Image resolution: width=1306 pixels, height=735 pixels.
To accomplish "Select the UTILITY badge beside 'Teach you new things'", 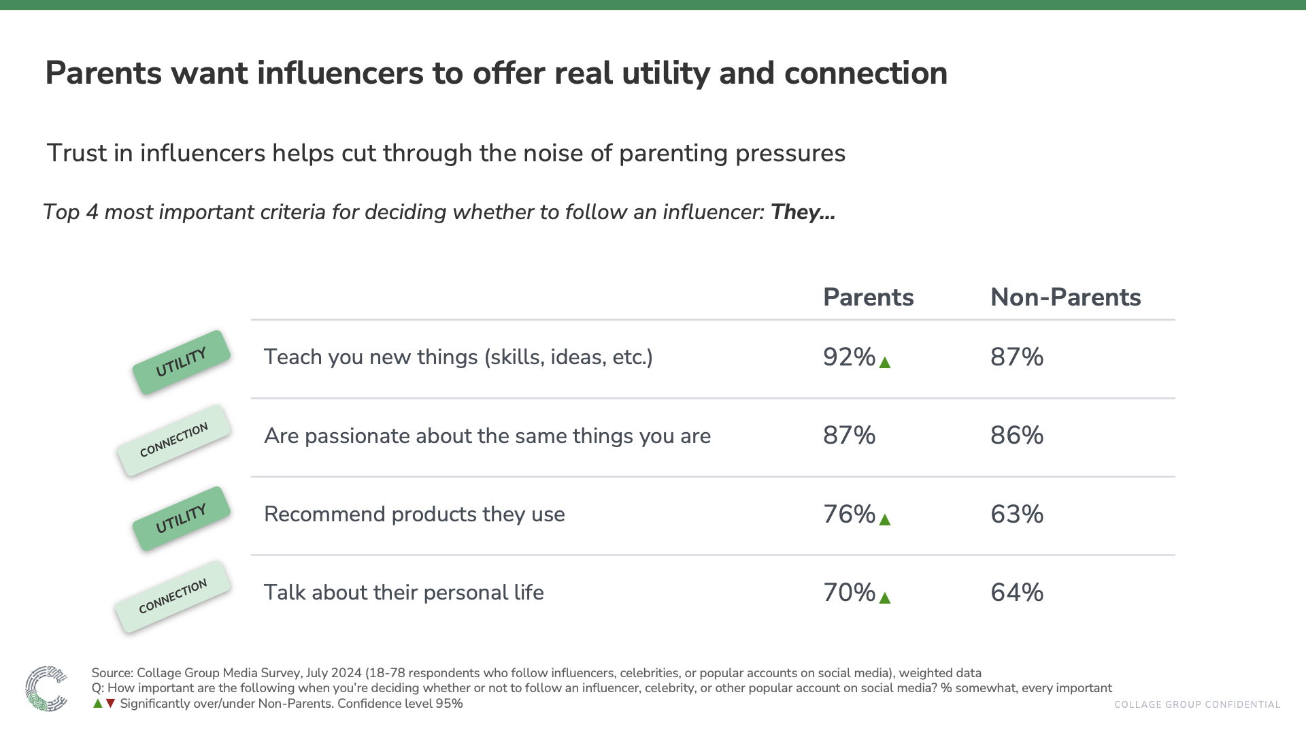I will (181, 362).
